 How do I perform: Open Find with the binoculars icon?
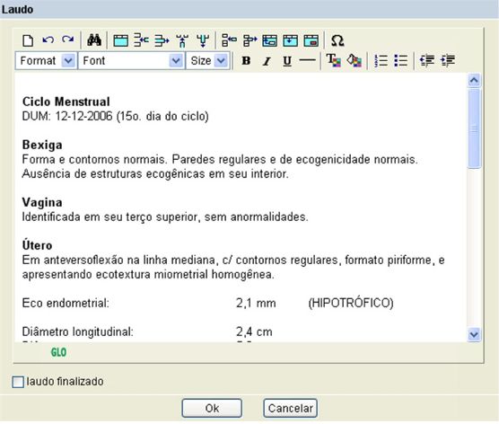[x=94, y=40]
